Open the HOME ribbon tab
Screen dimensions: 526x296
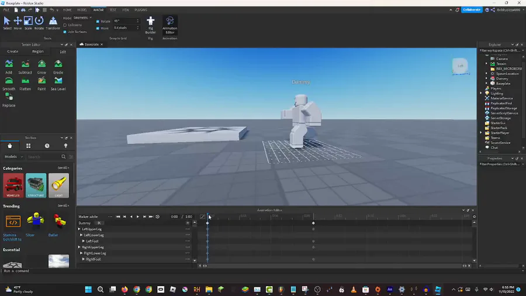[67, 10]
